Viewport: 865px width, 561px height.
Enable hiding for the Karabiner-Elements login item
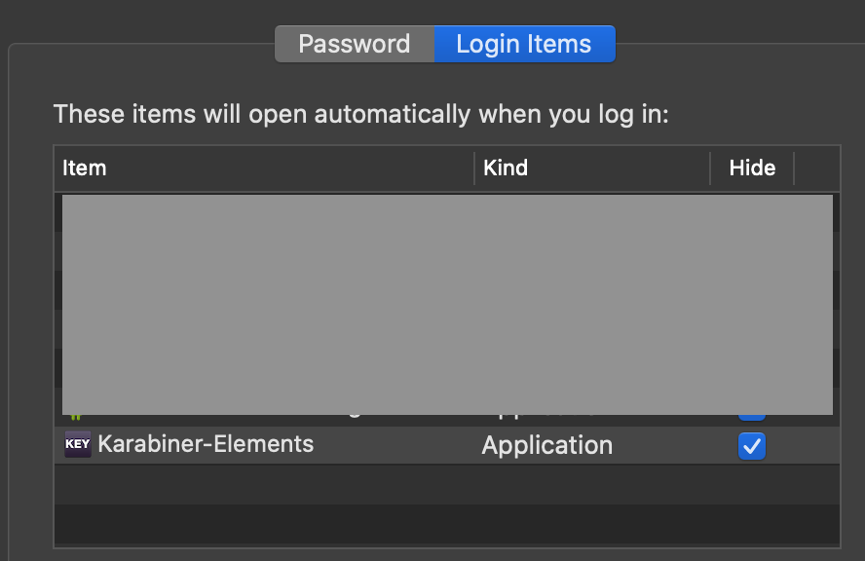click(x=751, y=446)
